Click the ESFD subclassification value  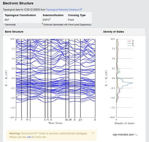[47, 20]
